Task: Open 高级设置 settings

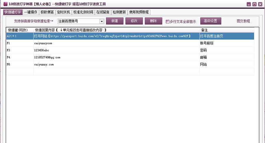Action: [211, 21]
